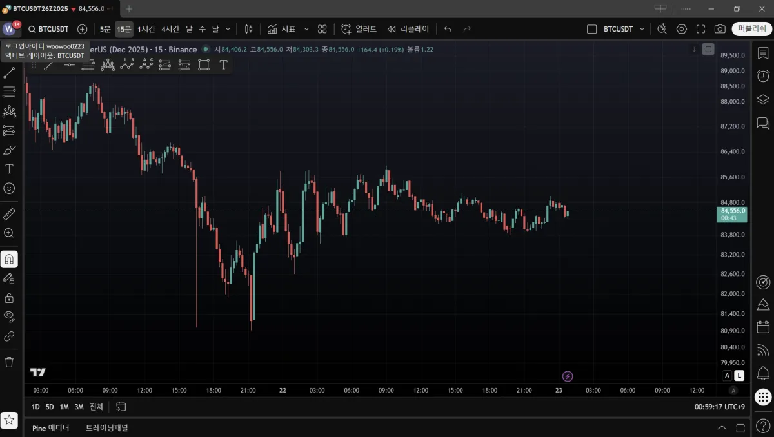Toggle log scale L button
Viewport: 774px width, 437px height.
click(739, 375)
